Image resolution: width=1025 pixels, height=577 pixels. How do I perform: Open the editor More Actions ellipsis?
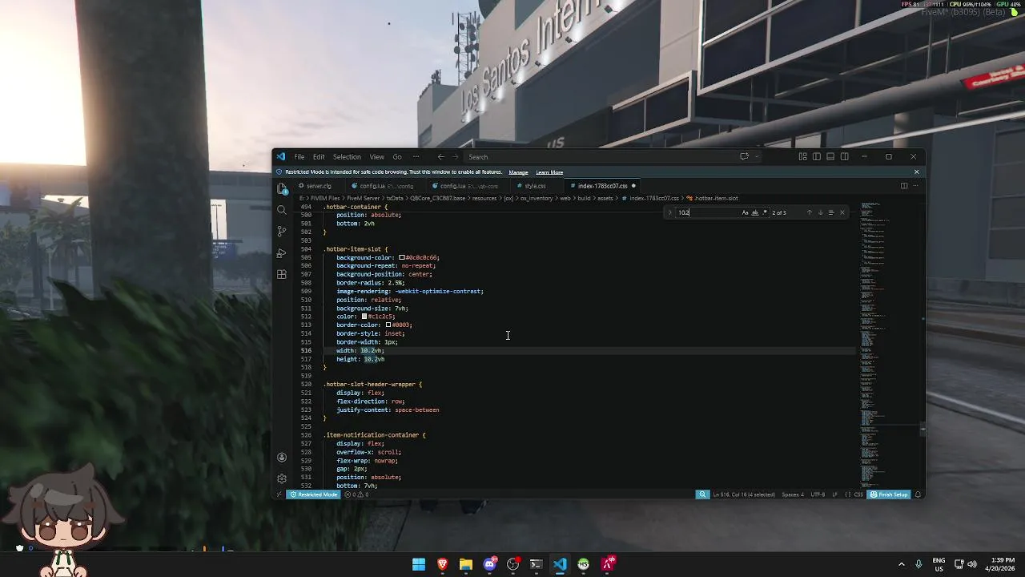916,186
